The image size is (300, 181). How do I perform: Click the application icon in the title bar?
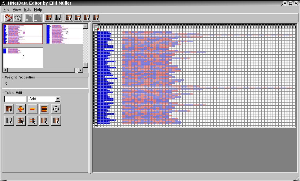(4, 3)
